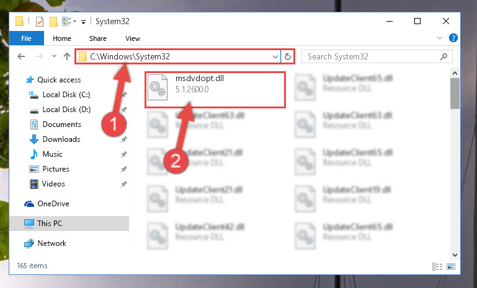The width and height of the screenshot is (477, 288).
Task: Switch to the View ribbon tab
Action: (133, 38)
